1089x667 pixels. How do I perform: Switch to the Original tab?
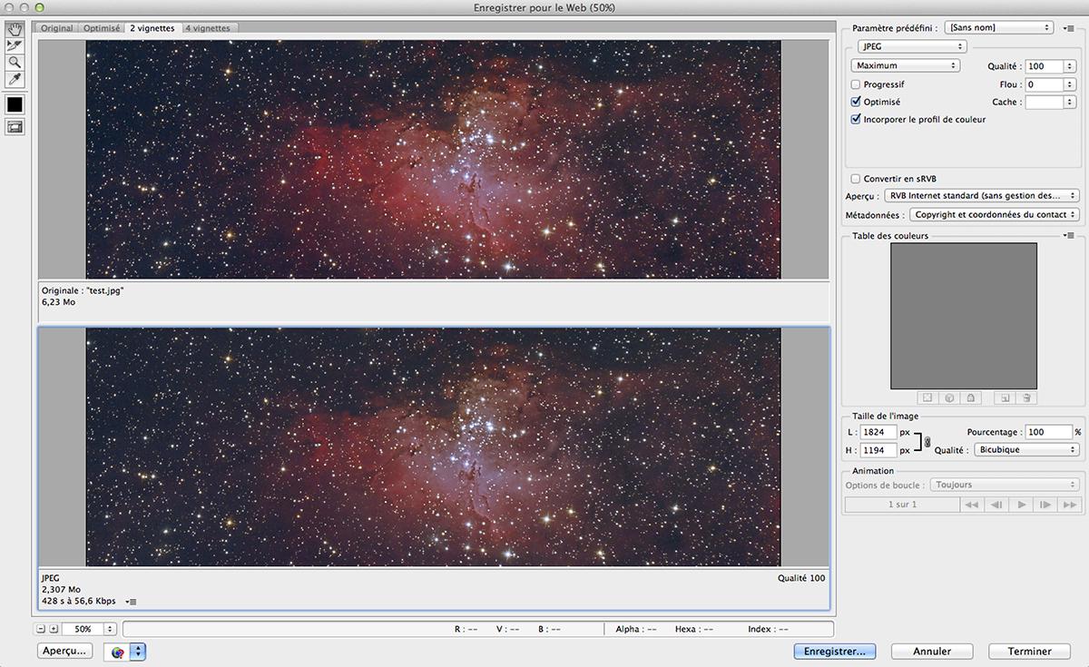pos(56,28)
